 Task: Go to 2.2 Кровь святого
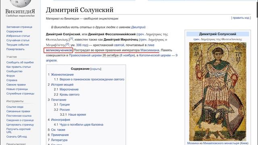tap(69, 95)
